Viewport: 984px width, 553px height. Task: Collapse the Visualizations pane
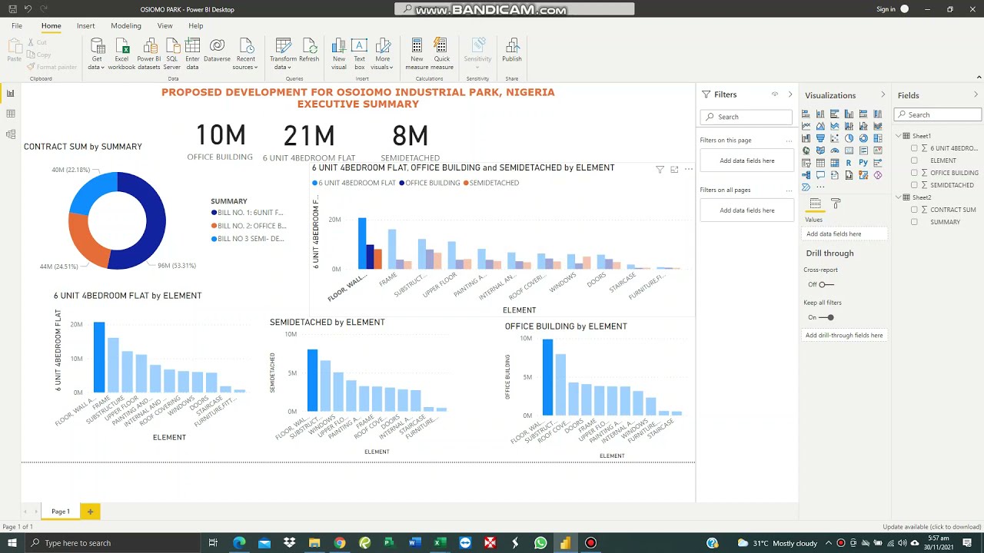[883, 95]
